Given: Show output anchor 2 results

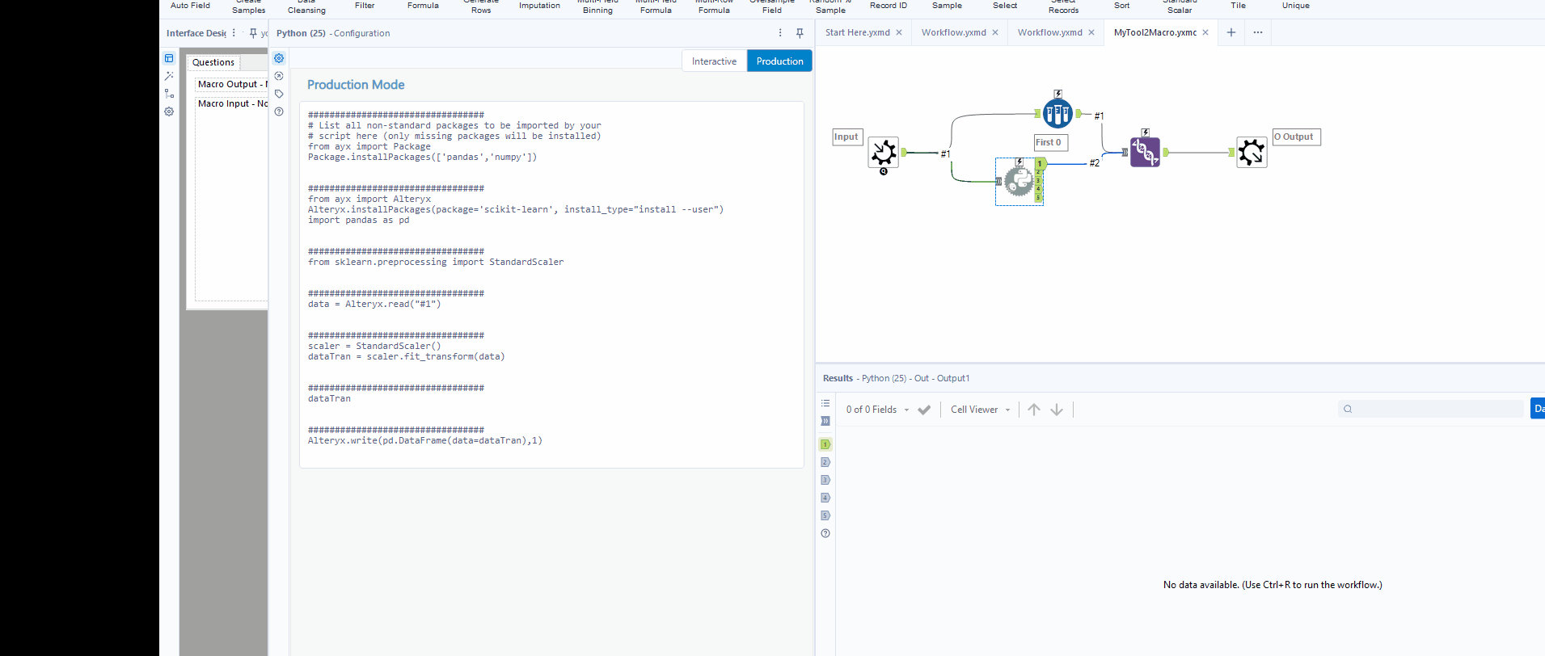Looking at the screenshot, I should [825, 462].
